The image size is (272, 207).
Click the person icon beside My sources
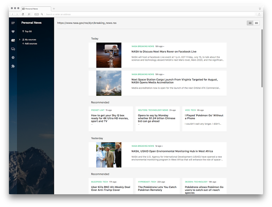pyautogui.click(x=23, y=39)
